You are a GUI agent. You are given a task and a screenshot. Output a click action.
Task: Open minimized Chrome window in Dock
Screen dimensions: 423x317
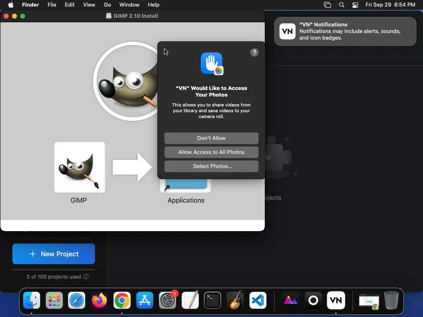click(369, 301)
